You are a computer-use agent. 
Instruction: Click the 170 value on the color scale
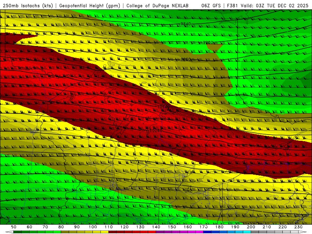coord(204,227)
